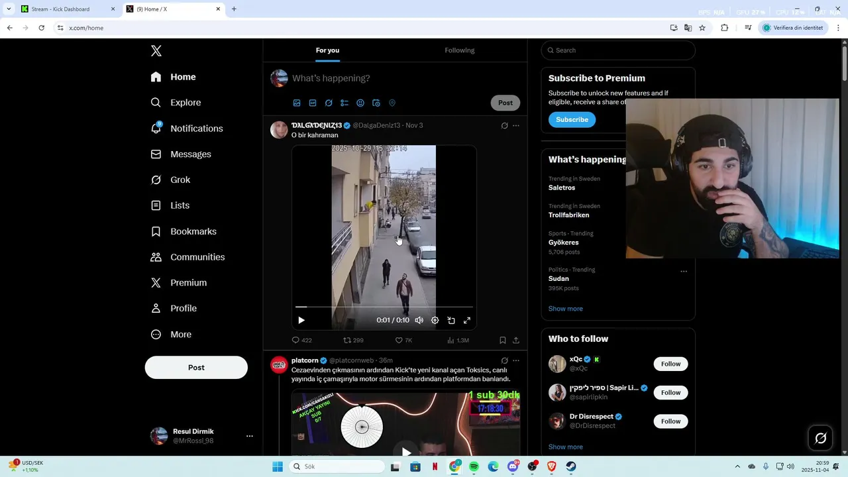Screen dimensions: 848x477
Task: Like the post with 7K likes
Action: point(403,341)
